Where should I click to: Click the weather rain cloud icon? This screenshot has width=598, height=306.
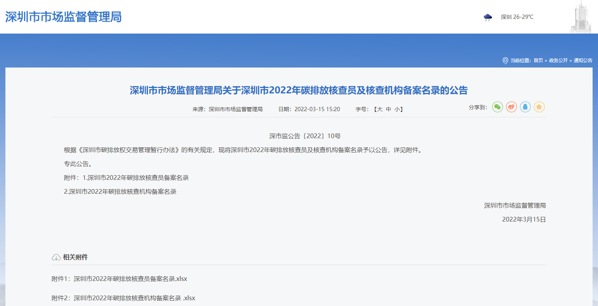click(x=488, y=17)
